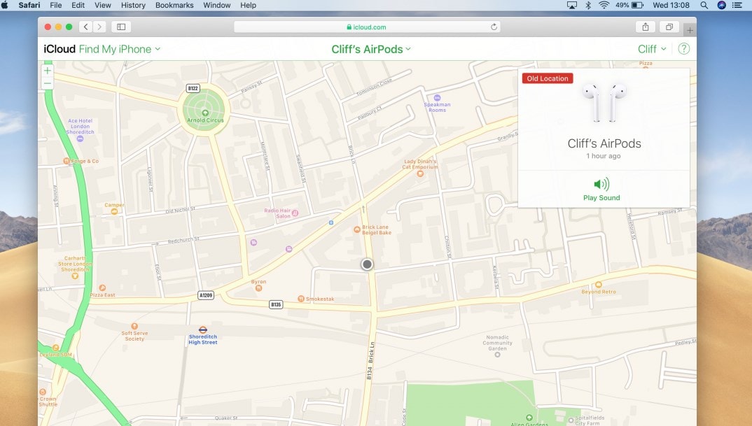The width and height of the screenshot is (752, 426).
Task: Click the Lady Dinah's Cat Emporium marker
Action: coord(420,173)
